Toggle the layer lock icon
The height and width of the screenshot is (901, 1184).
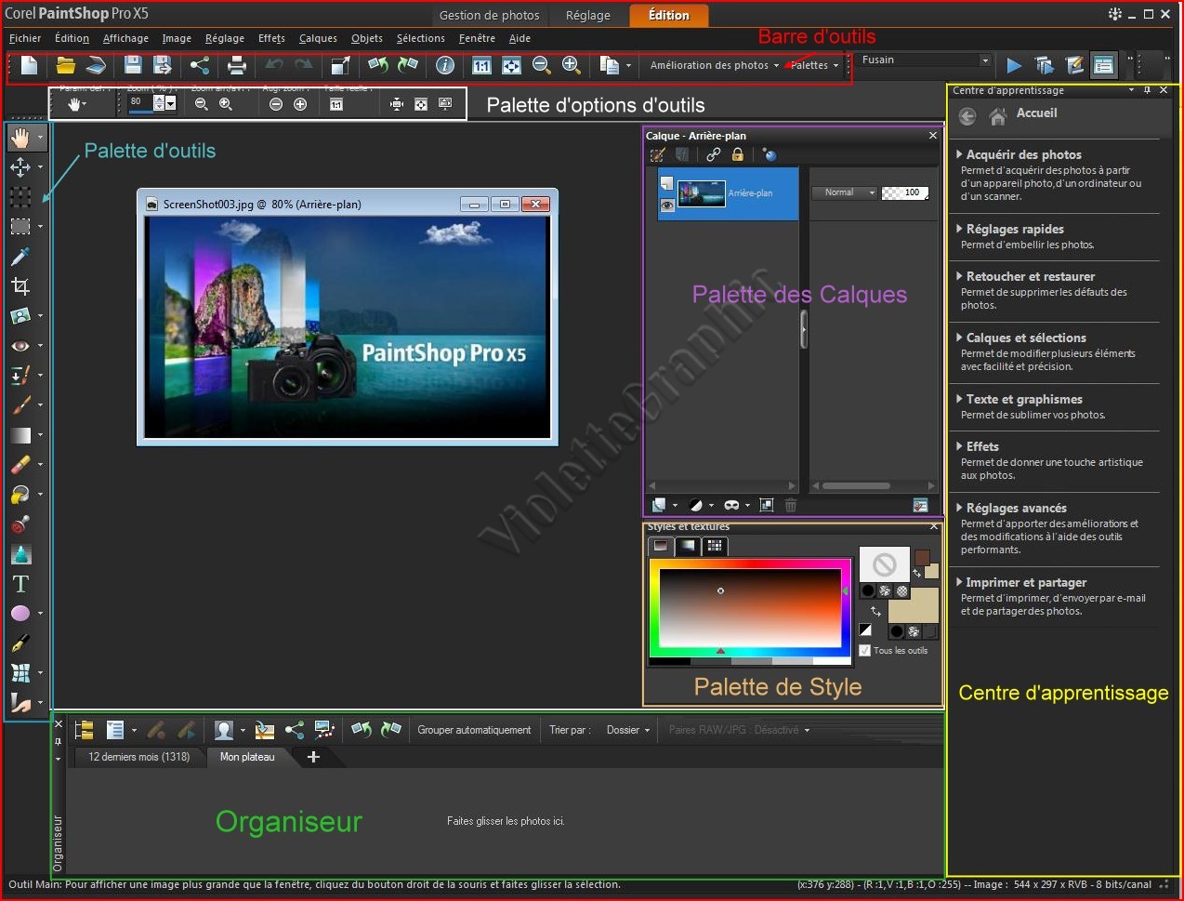pyautogui.click(x=737, y=155)
